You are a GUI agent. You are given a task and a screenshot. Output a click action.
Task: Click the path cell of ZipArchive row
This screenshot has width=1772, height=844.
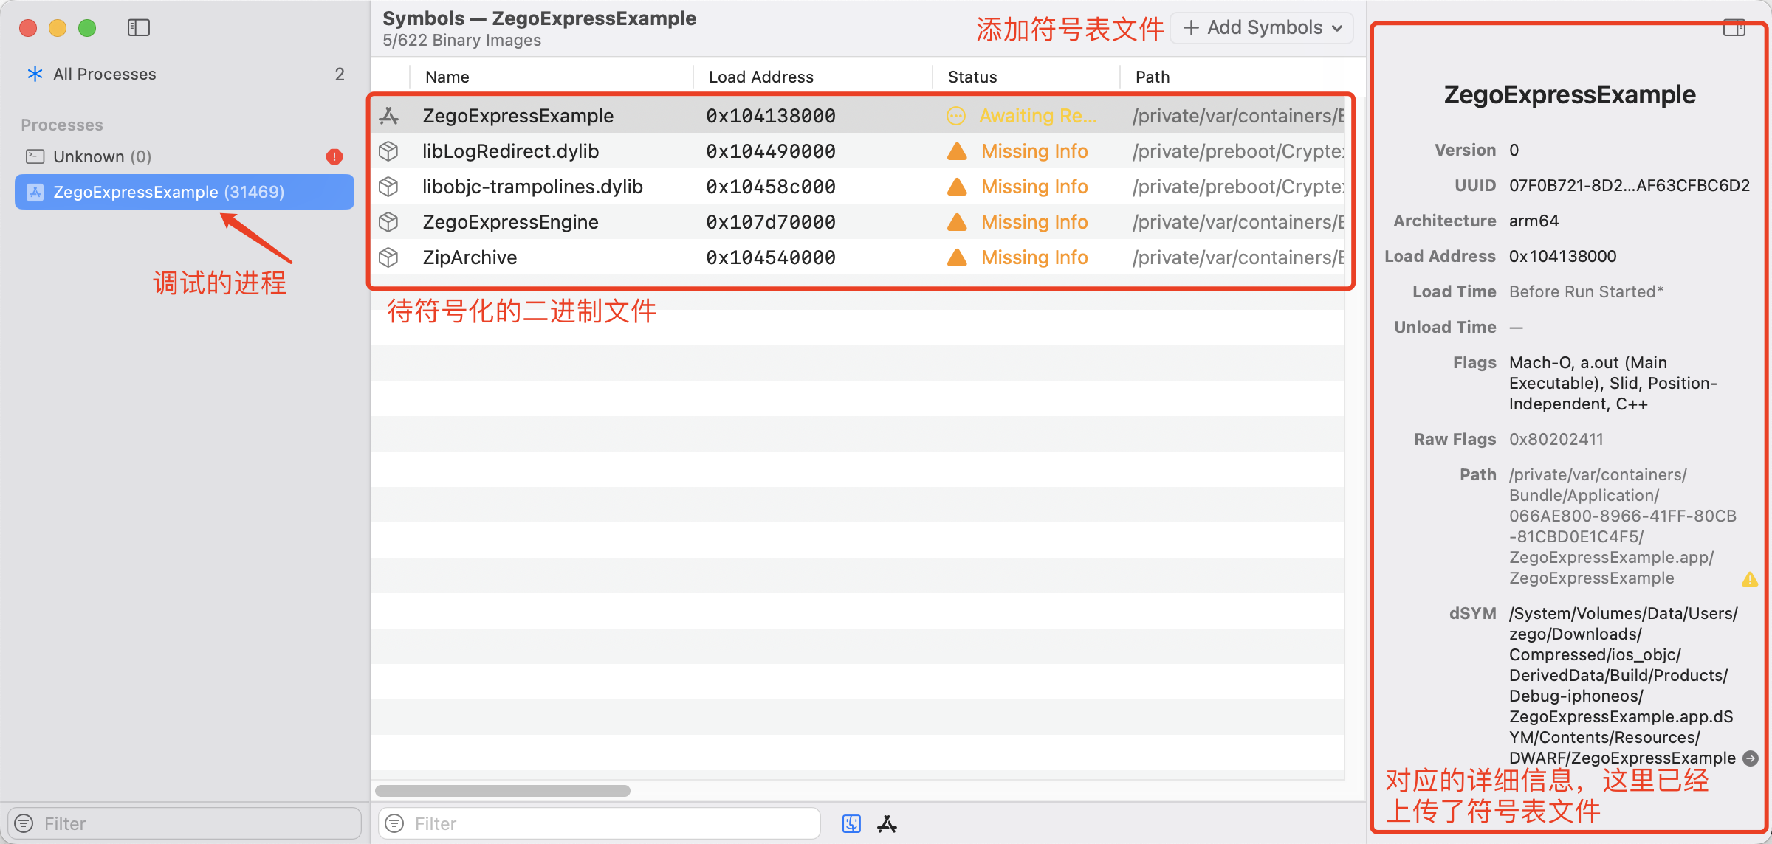(x=1238, y=257)
